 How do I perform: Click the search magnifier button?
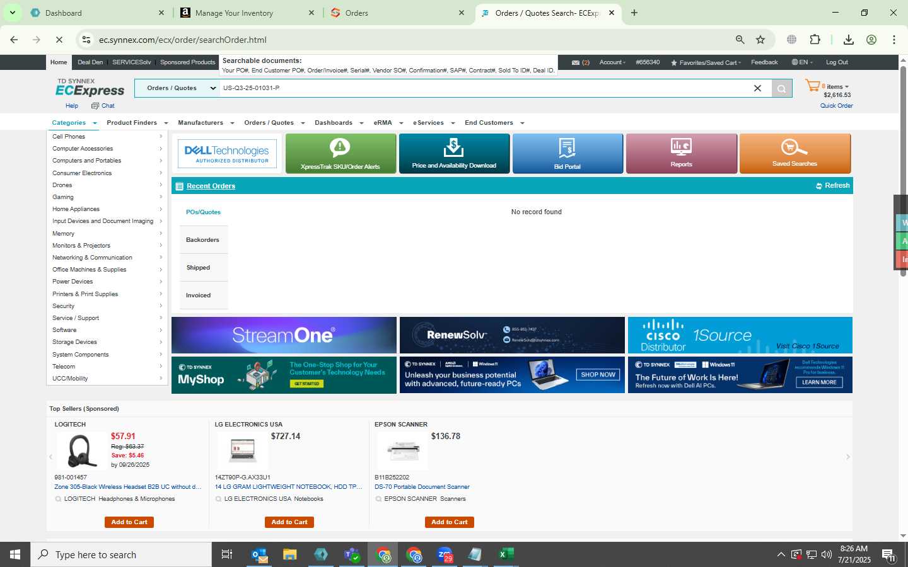point(781,88)
